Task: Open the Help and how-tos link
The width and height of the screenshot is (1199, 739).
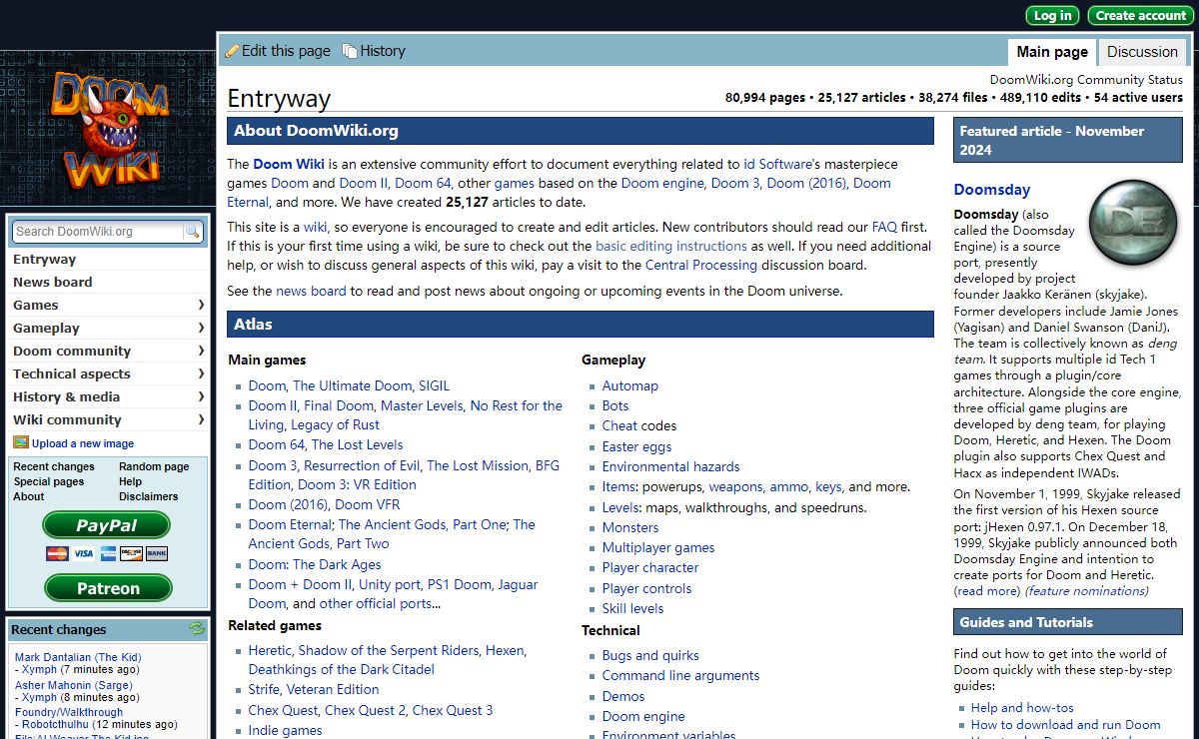Action: [x=1022, y=707]
